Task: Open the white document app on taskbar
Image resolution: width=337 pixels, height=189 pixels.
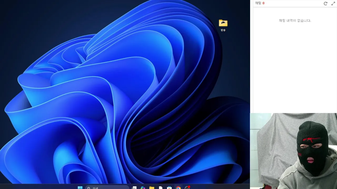Action: coord(161,187)
